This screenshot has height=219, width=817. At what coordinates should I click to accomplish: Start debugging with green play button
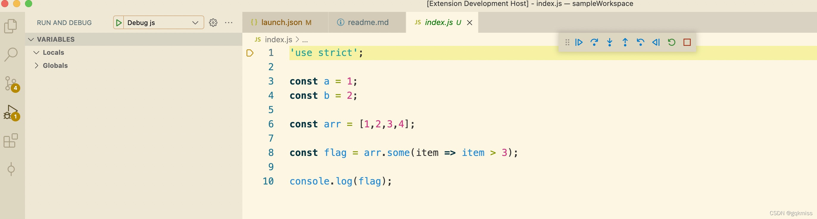click(x=119, y=23)
